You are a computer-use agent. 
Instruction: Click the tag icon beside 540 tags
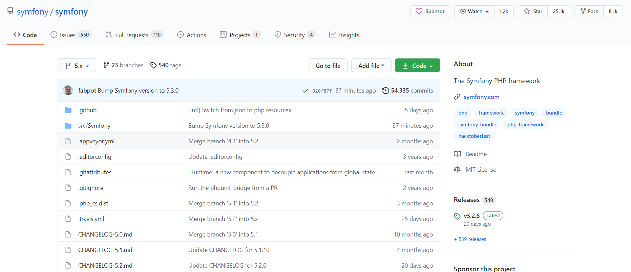point(153,65)
